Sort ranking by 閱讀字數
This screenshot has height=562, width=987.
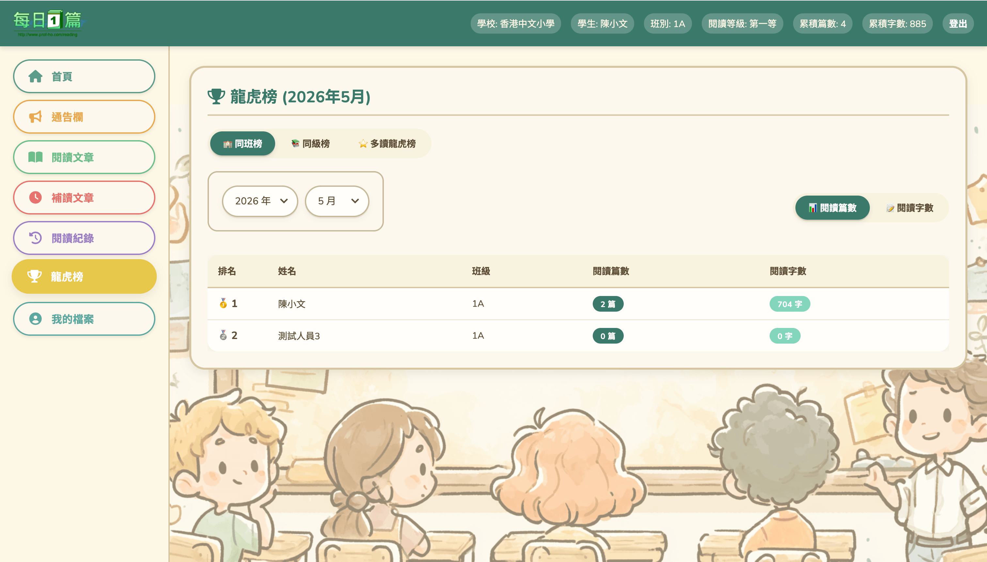pos(910,208)
